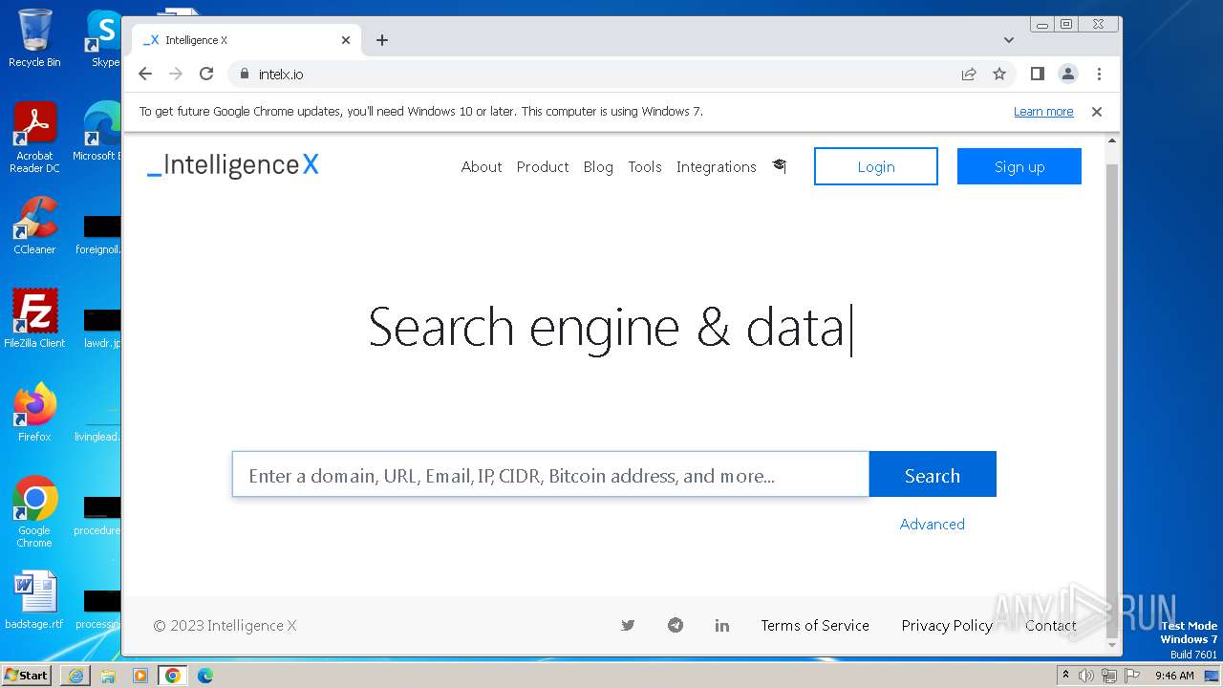Screen dimensions: 1223x688
Task: View site information lock icon
Action: [x=244, y=74]
